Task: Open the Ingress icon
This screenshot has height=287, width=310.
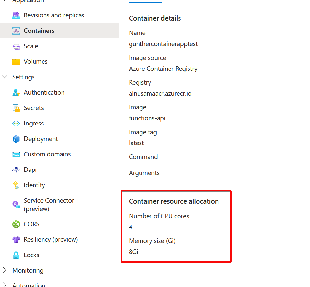Action: [x=16, y=123]
